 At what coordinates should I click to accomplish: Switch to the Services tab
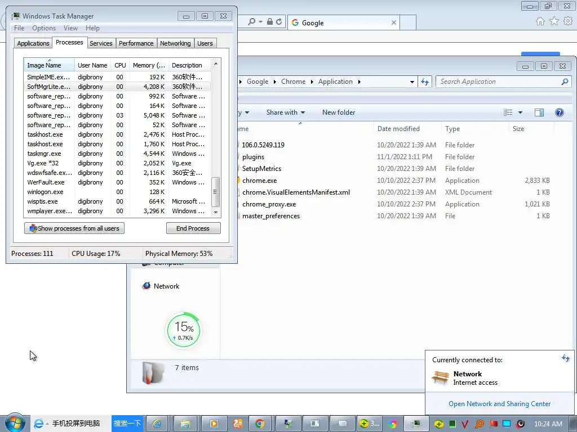point(101,43)
